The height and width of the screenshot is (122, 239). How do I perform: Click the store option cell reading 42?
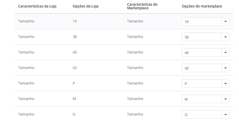(75, 68)
